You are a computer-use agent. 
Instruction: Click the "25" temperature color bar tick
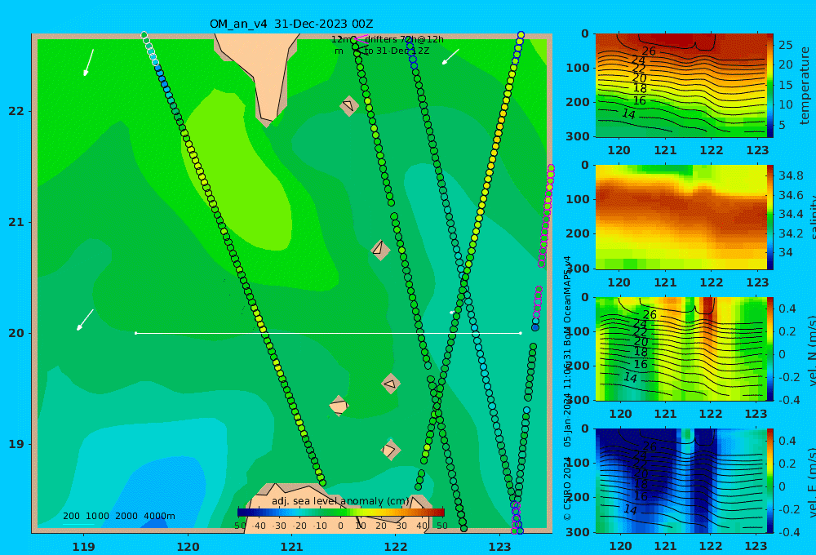tap(785, 45)
